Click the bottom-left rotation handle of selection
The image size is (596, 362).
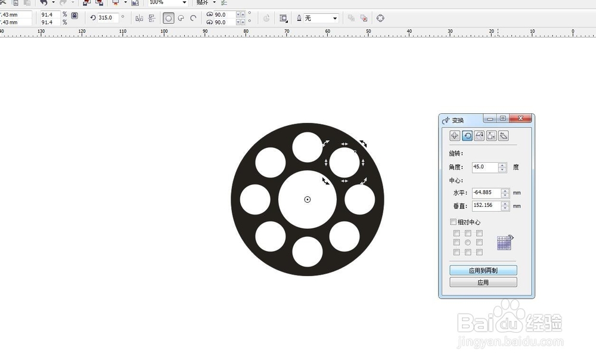pyautogui.click(x=326, y=181)
